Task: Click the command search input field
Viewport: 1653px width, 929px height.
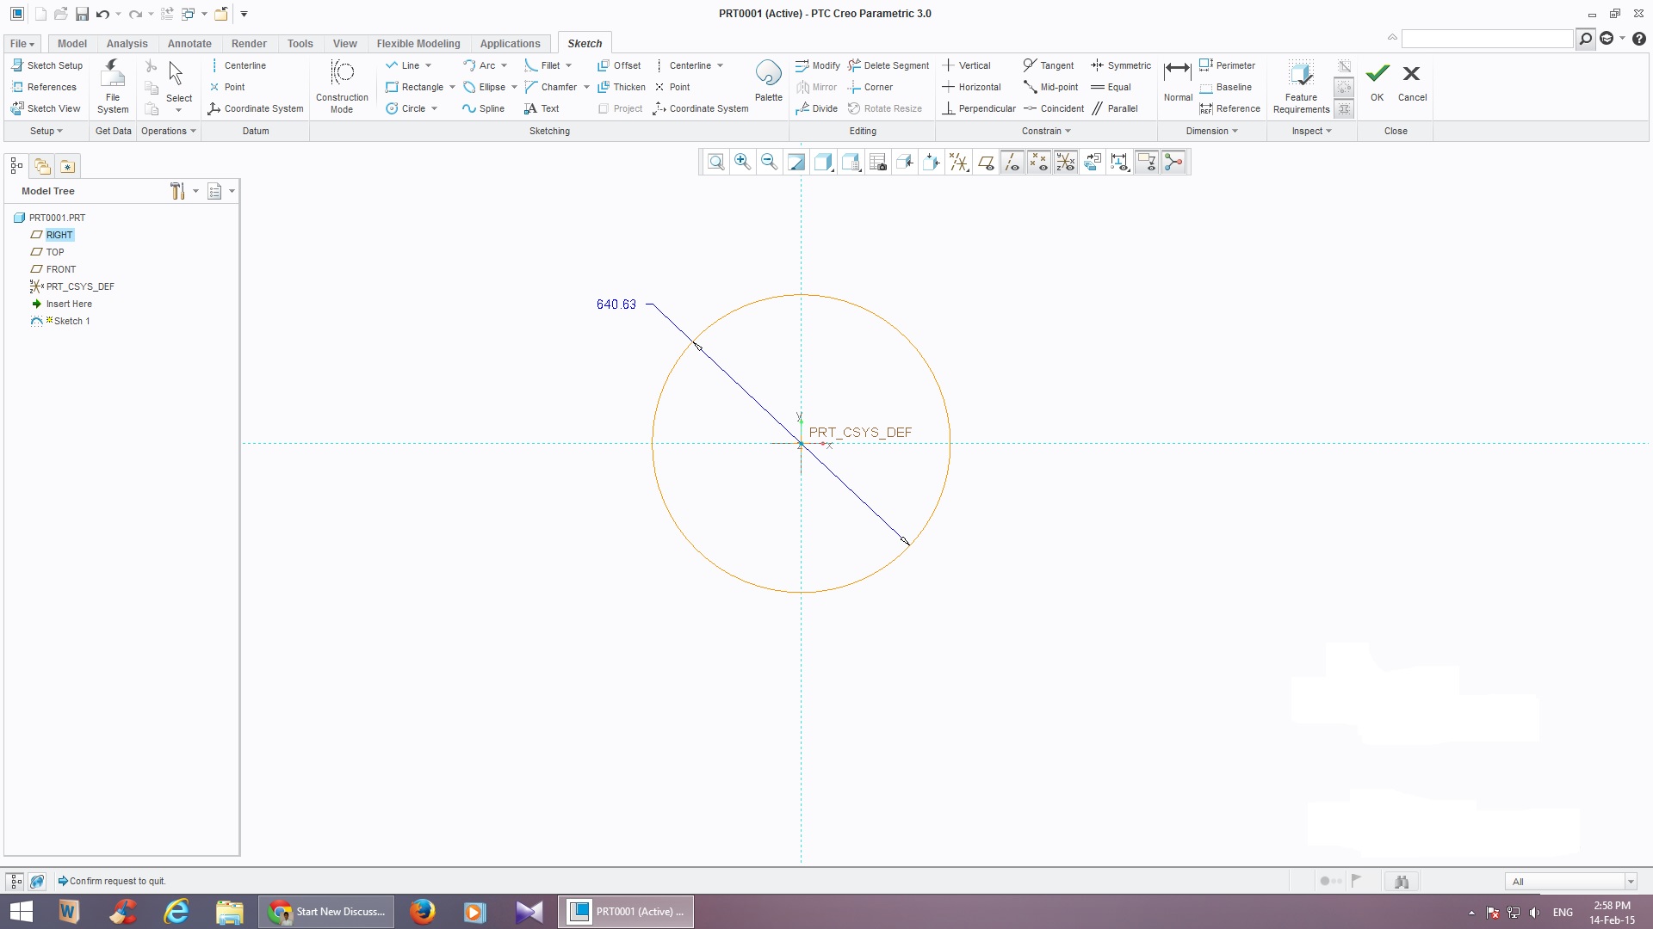Action: [1487, 39]
